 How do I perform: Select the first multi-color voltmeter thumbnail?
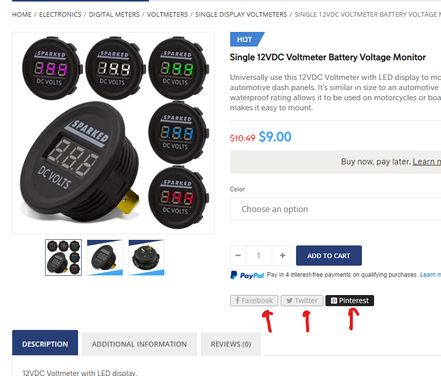tap(63, 258)
